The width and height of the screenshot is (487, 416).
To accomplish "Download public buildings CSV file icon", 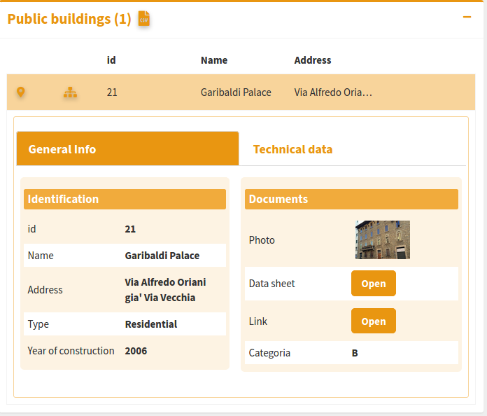I will coord(144,18).
